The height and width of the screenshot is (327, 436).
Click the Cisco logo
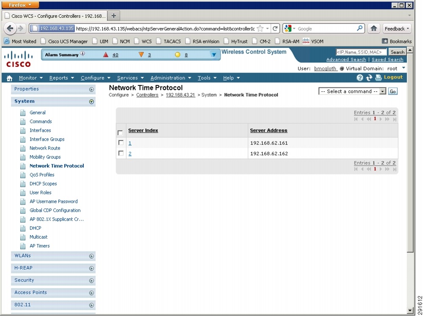coord(18,59)
